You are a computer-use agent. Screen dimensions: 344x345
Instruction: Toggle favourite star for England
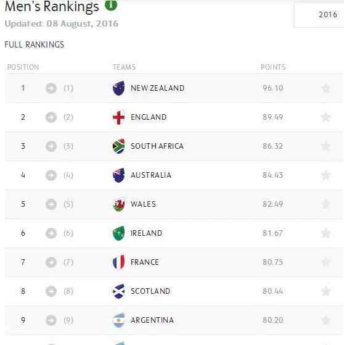pos(326,117)
